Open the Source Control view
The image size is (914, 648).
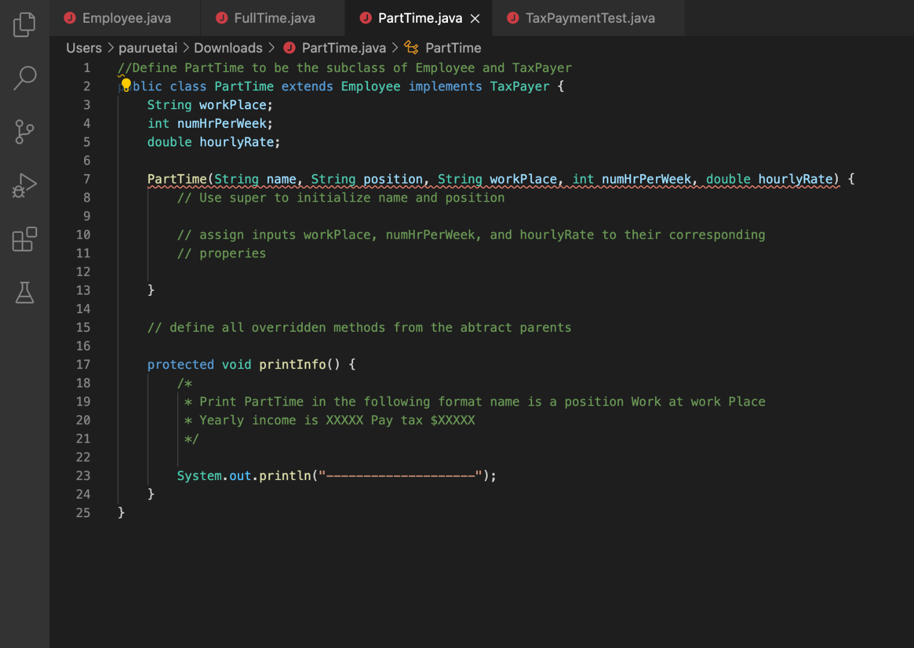(24, 131)
